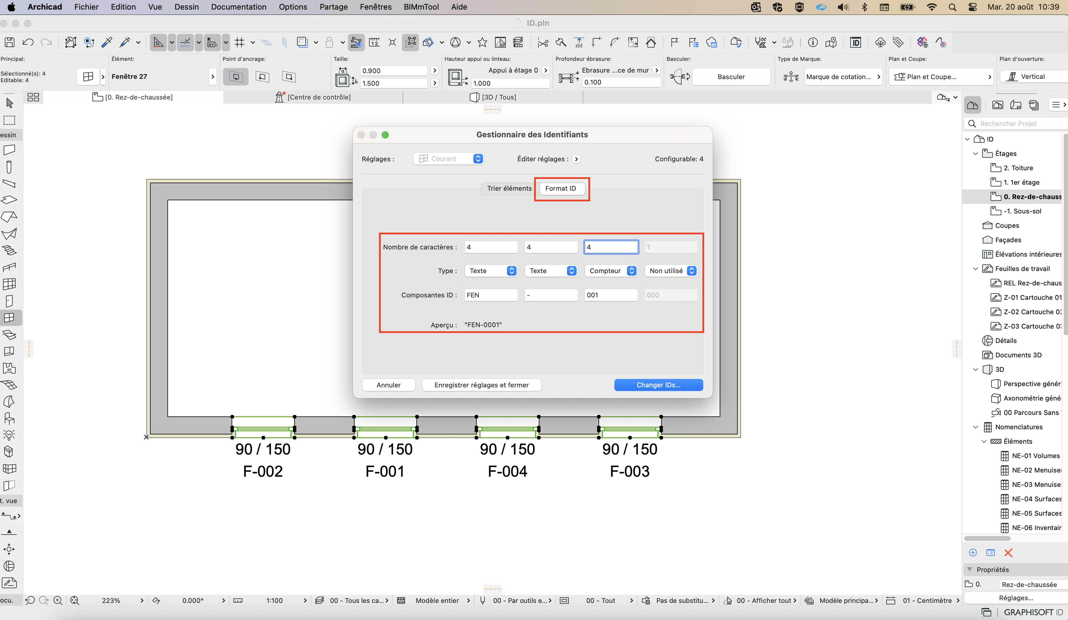Image resolution: width=1068 pixels, height=620 pixels.
Task: Open the Documentation menu
Action: point(238,7)
